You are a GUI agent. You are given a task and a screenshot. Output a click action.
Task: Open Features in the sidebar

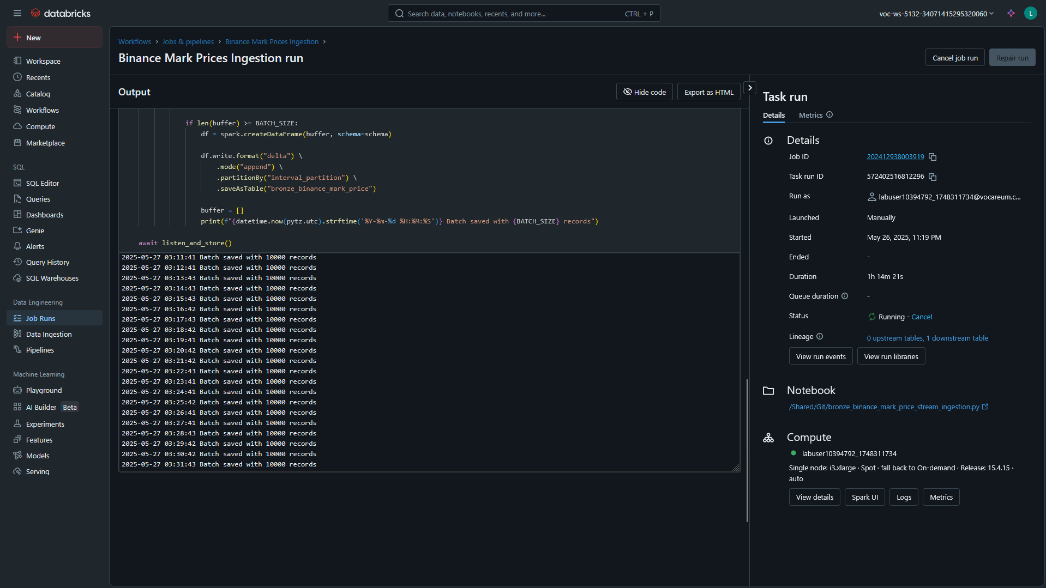point(55,440)
